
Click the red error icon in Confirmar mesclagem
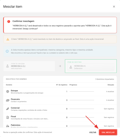coord(9,21)
